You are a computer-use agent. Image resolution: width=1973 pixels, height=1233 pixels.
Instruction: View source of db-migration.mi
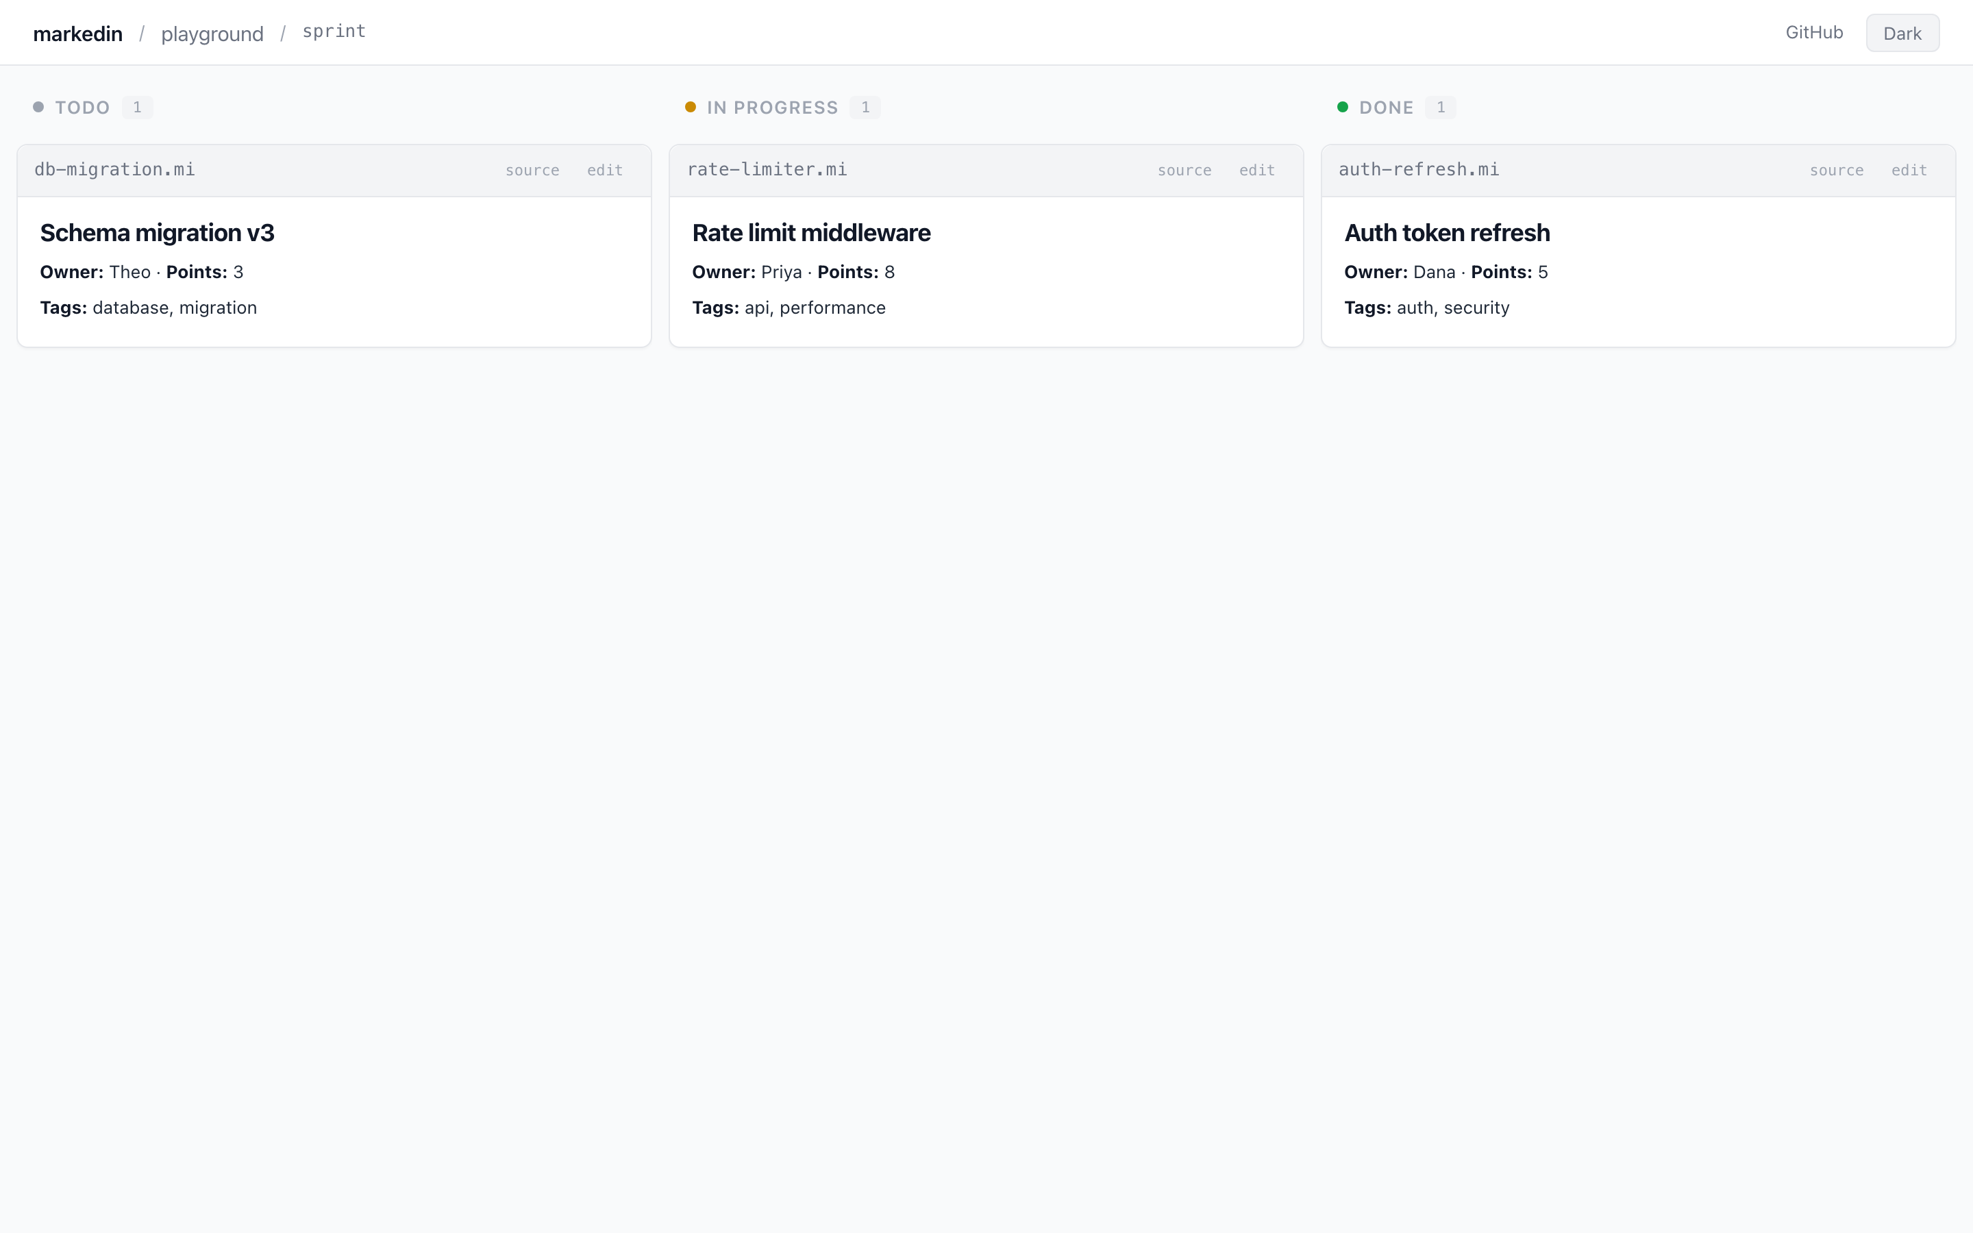[x=532, y=171]
